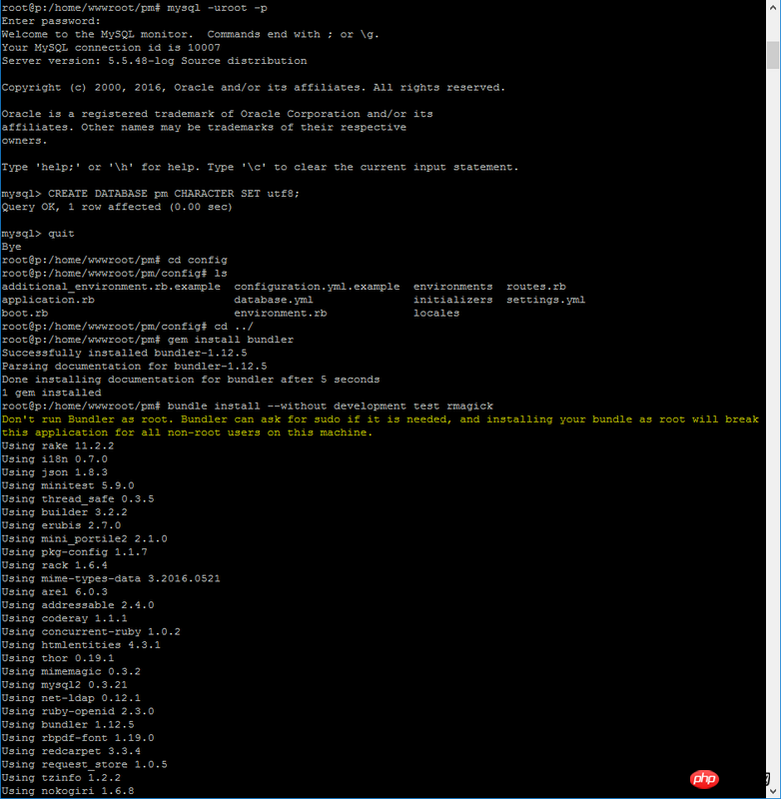
Task: Click the 'boot.rb' file name
Action: click(x=25, y=313)
